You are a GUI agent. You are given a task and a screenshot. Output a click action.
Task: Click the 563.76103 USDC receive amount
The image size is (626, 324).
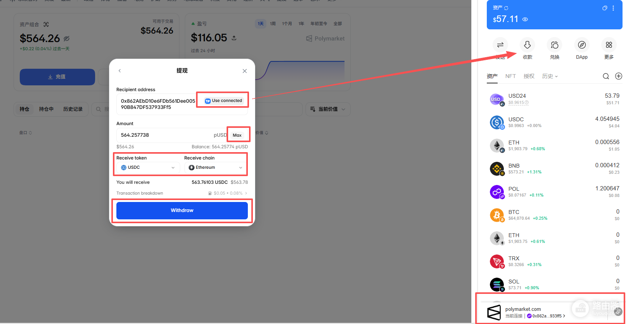(210, 182)
